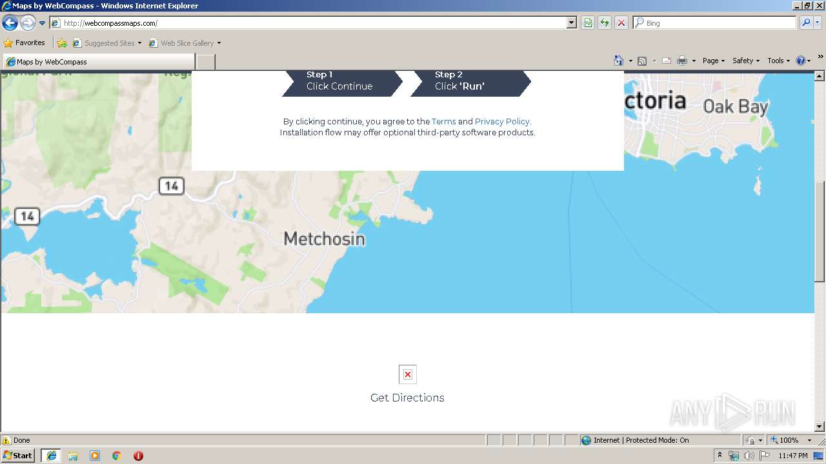Click the browser Back arrow button
The height and width of the screenshot is (464, 826).
click(x=10, y=23)
